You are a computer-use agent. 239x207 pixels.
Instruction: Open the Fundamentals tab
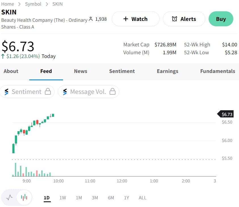coord(217,71)
